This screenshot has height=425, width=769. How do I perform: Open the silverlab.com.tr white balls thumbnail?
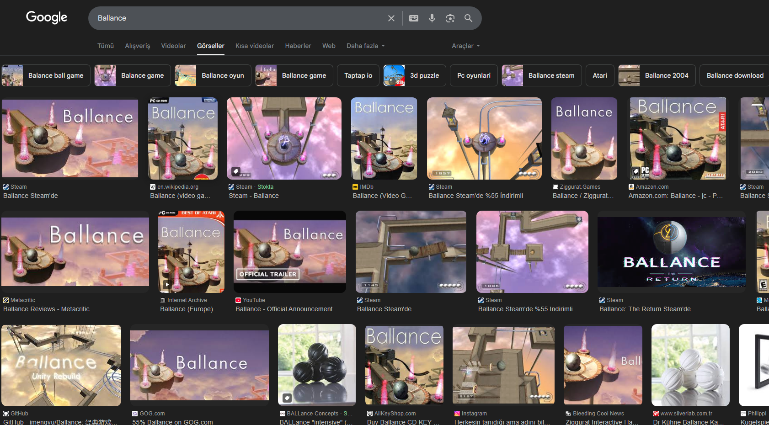(x=690, y=365)
